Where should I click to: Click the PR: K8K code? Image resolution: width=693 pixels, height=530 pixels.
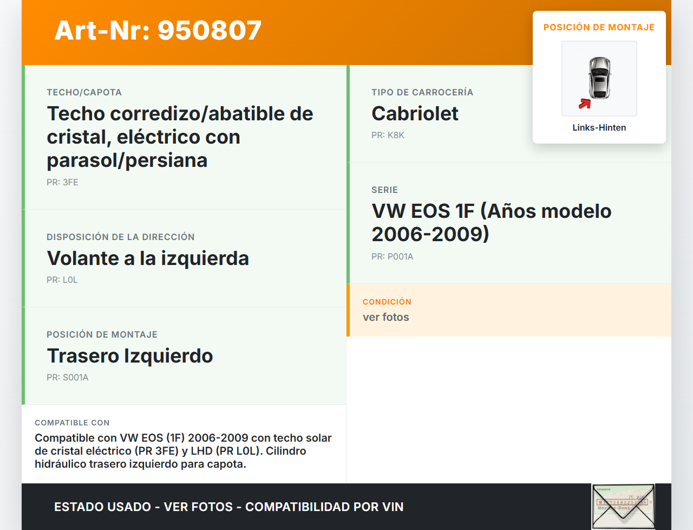(388, 135)
